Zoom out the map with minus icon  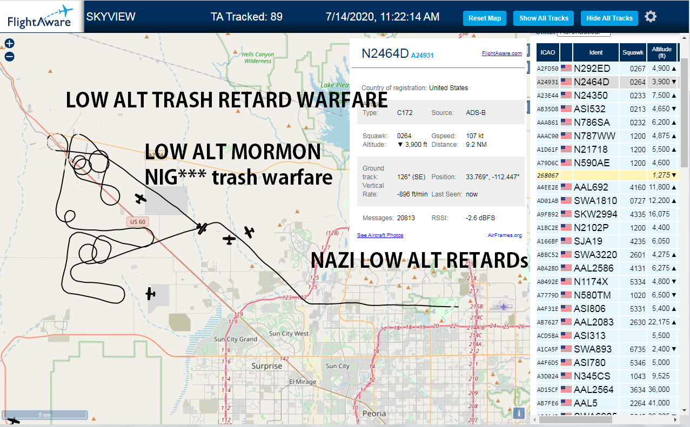coord(9,56)
